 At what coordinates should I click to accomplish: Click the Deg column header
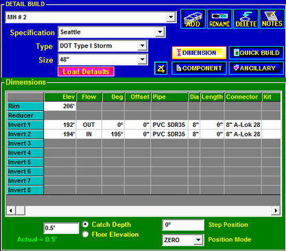point(113,97)
